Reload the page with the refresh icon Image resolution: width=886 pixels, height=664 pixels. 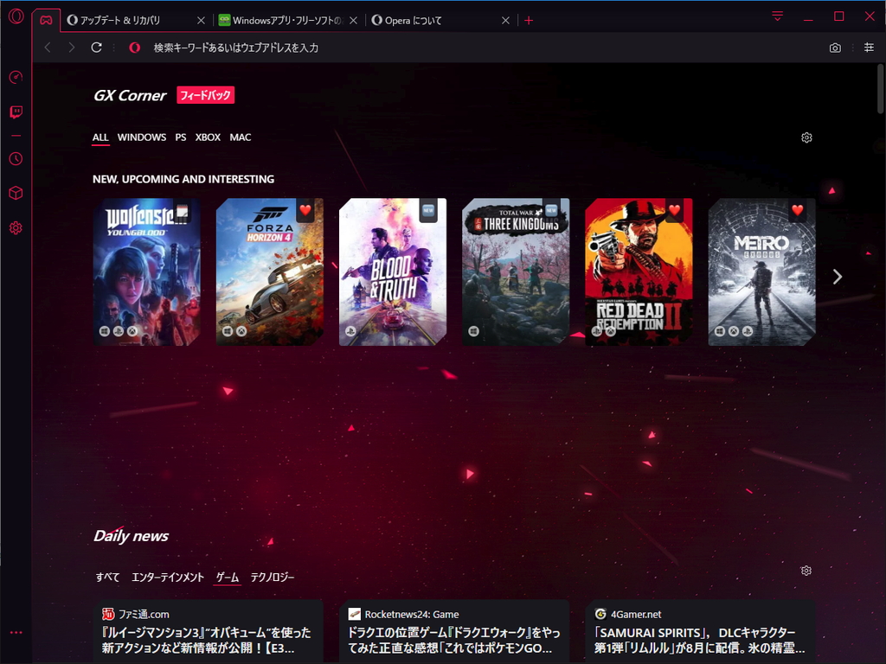[x=96, y=48]
